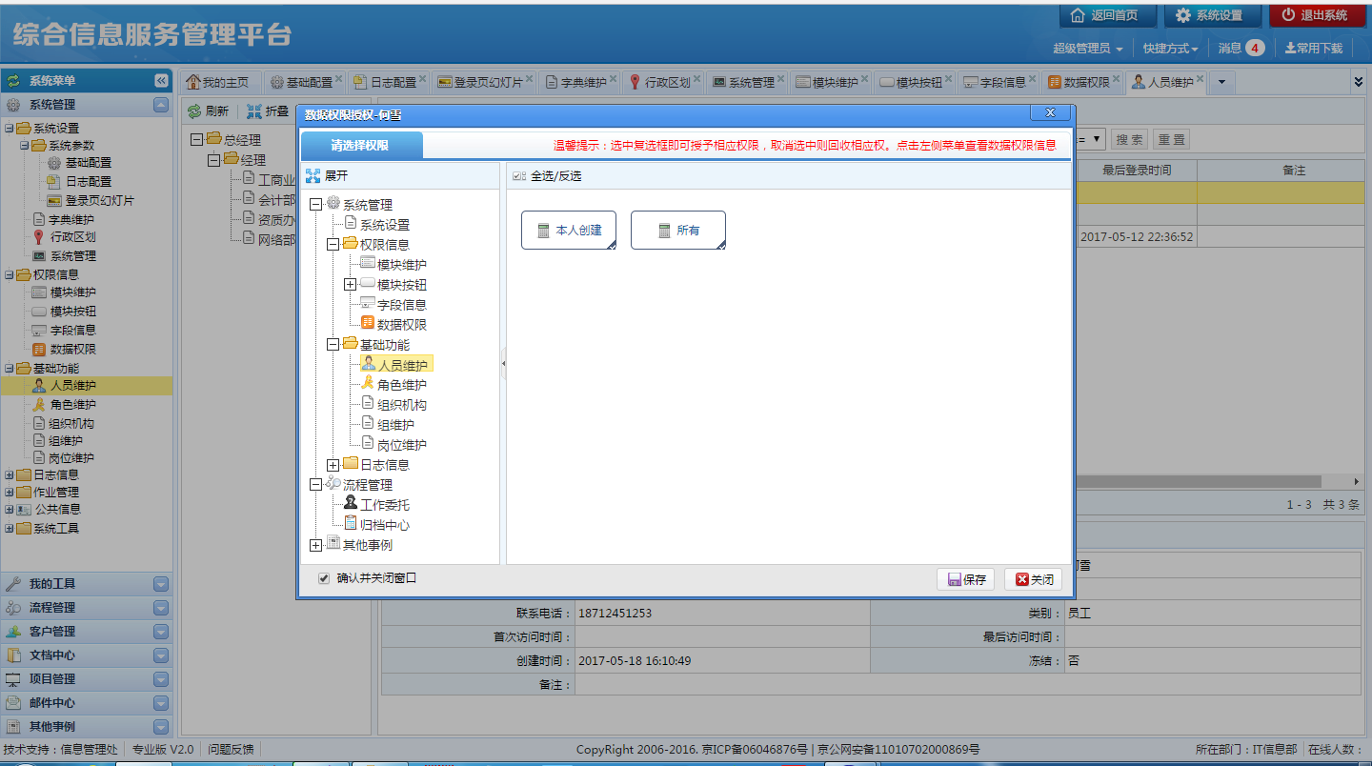
Task: Open the tab list dropdown arrow
Action: coord(1221,82)
